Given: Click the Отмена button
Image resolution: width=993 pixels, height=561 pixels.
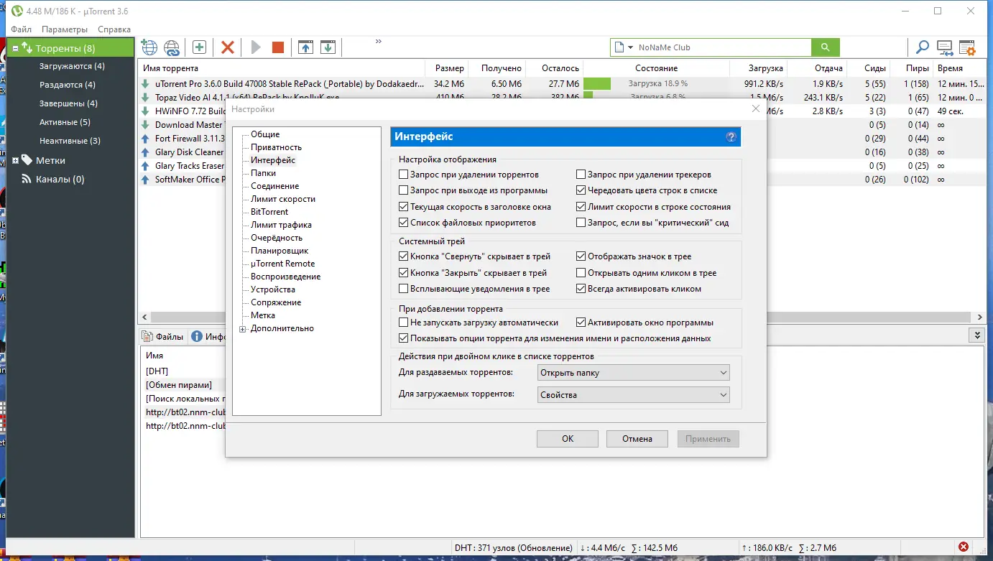Looking at the screenshot, I should pos(637,439).
